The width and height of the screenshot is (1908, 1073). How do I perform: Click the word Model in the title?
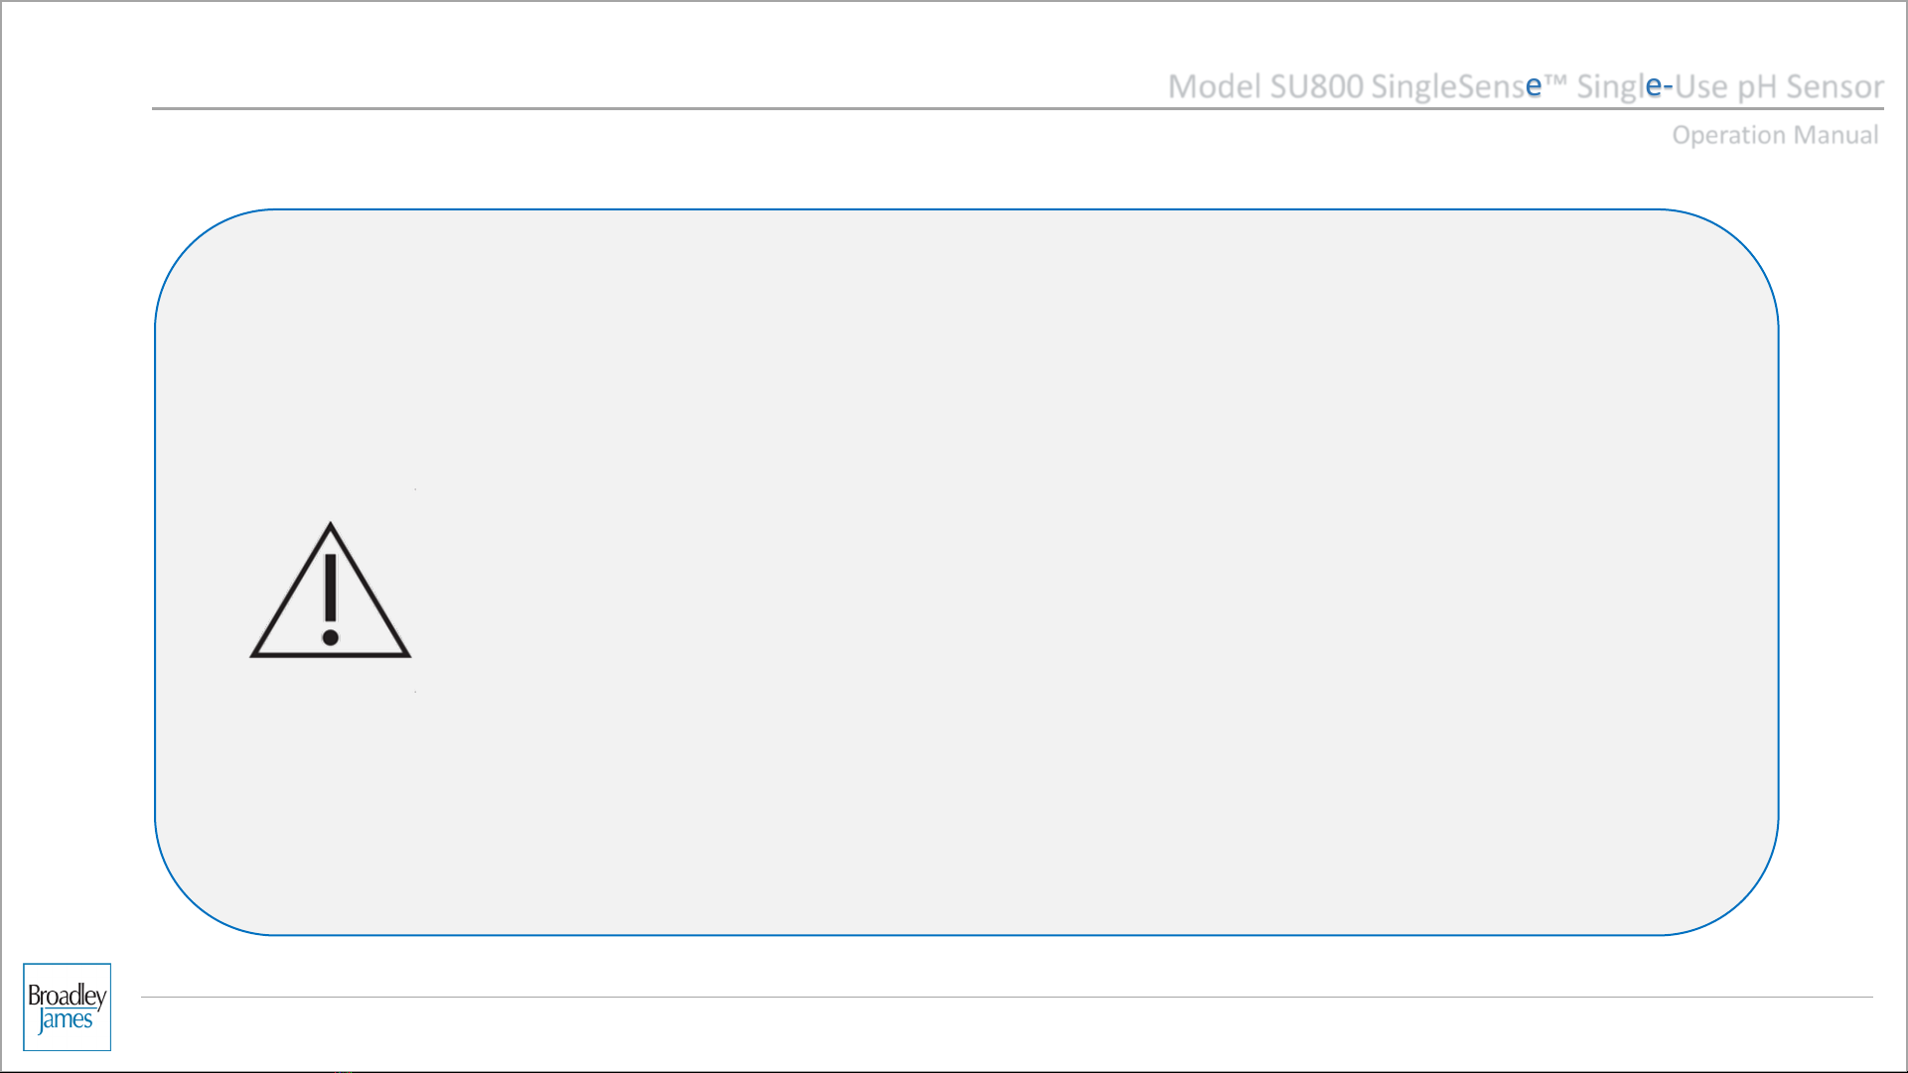point(1215,86)
